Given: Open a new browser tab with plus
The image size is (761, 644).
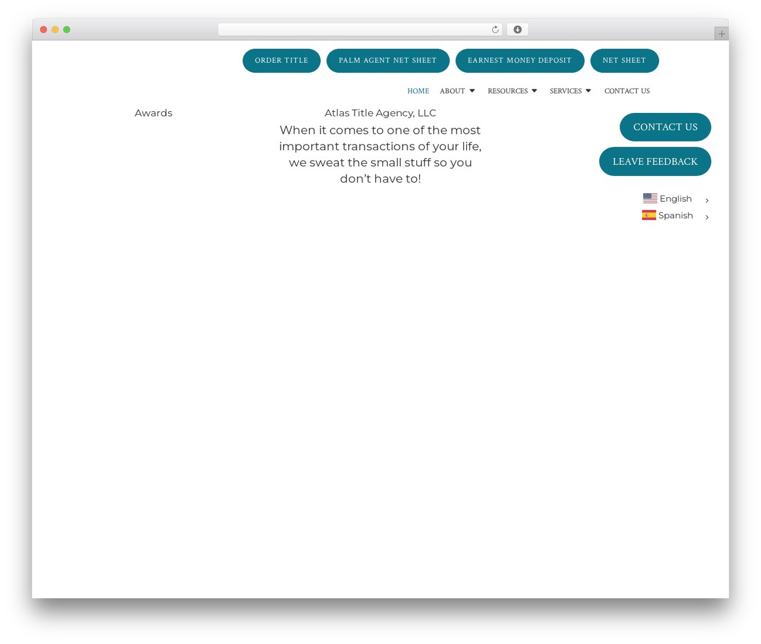Looking at the screenshot, I should pyautogui.click(x=721, y=34).
